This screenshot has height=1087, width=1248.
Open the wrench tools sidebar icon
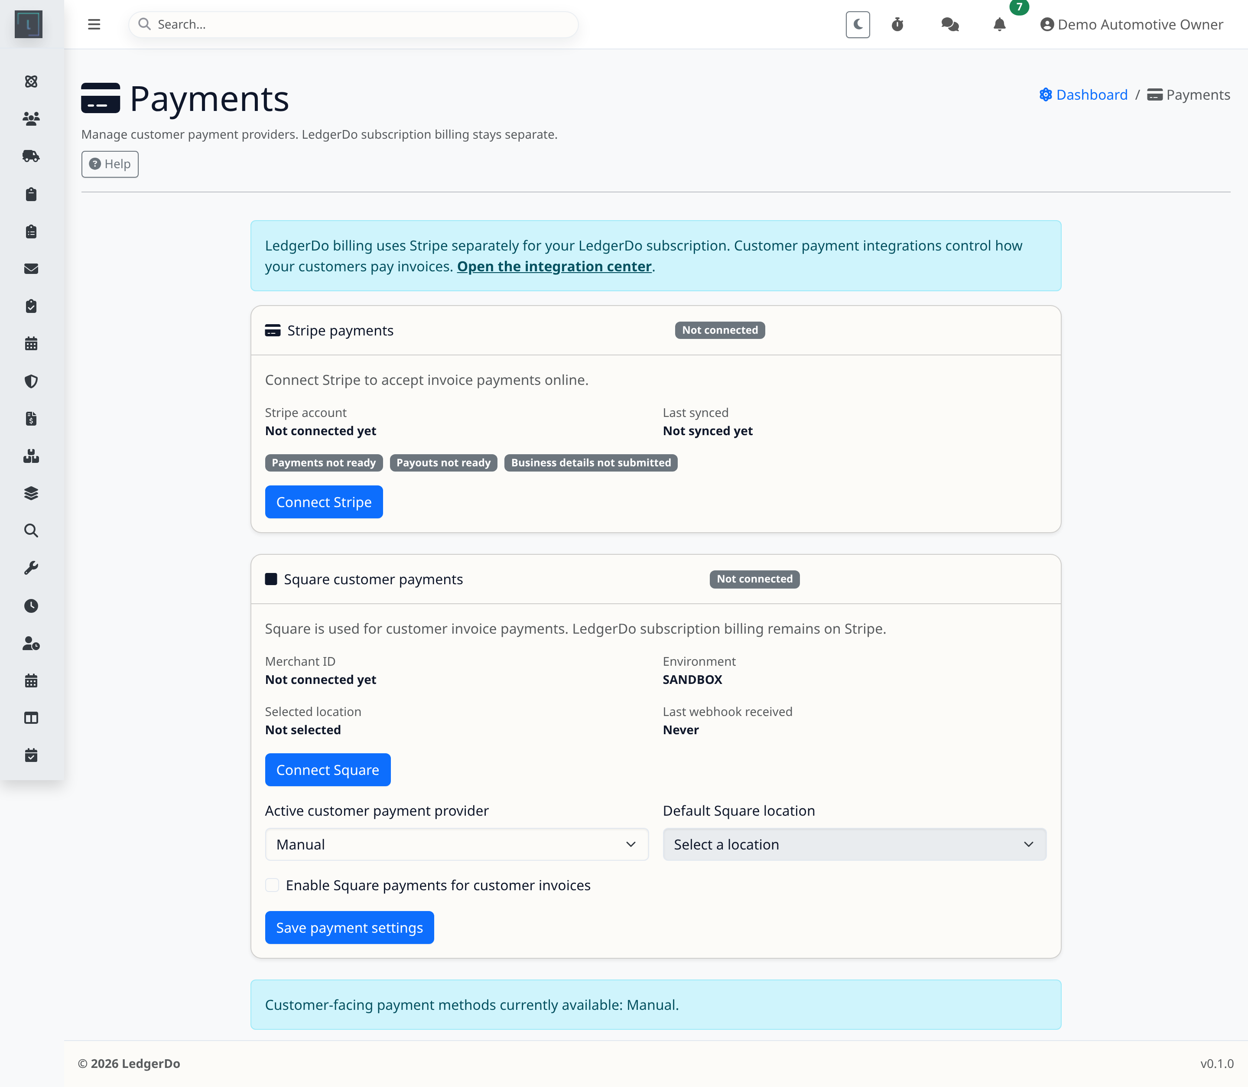coord(31,568)
